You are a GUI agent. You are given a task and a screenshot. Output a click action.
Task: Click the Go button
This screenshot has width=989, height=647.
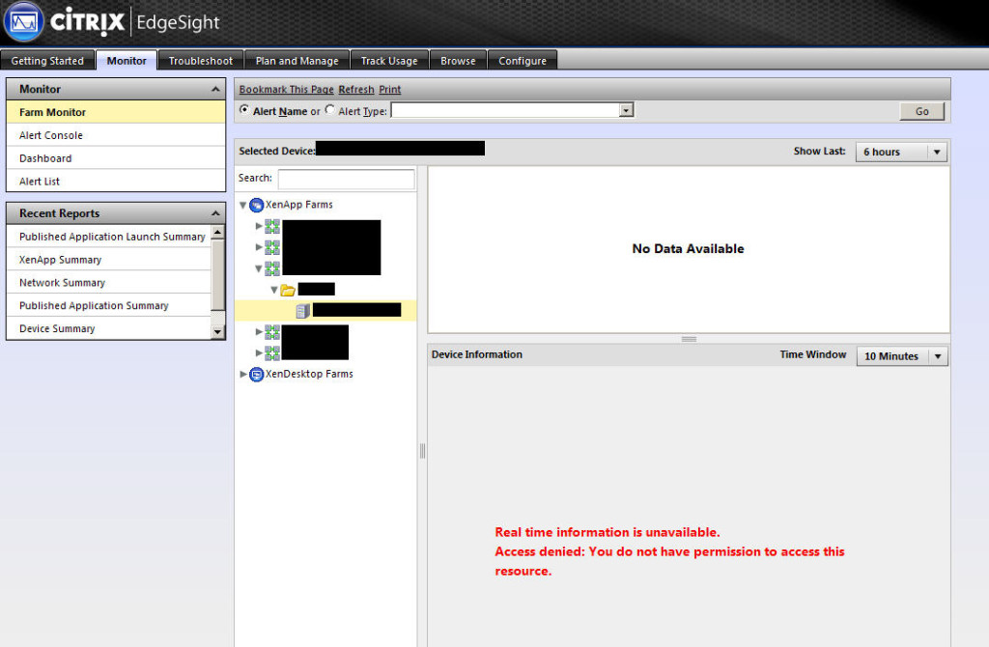pyautogui.click(x=920, y=110)
